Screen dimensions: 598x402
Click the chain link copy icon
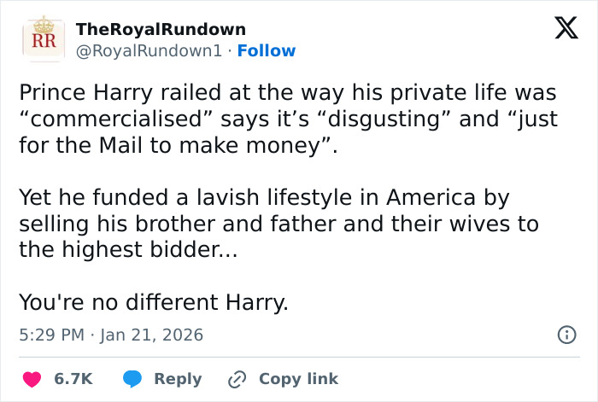[237, 379]
